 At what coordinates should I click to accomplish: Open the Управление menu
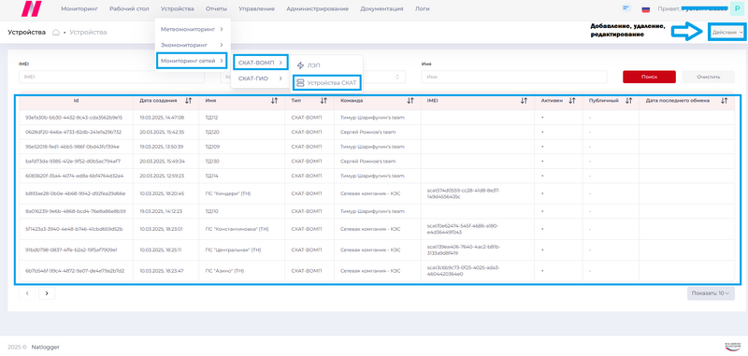(x=256, y=8)
